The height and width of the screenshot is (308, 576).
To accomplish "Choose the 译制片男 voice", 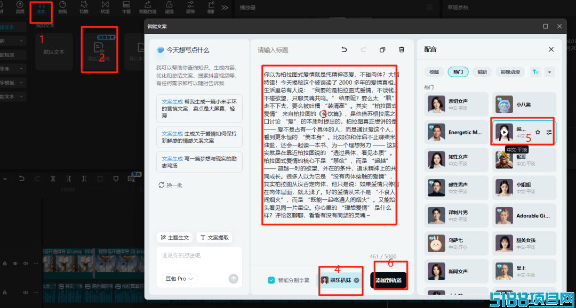I will (456, 216).
